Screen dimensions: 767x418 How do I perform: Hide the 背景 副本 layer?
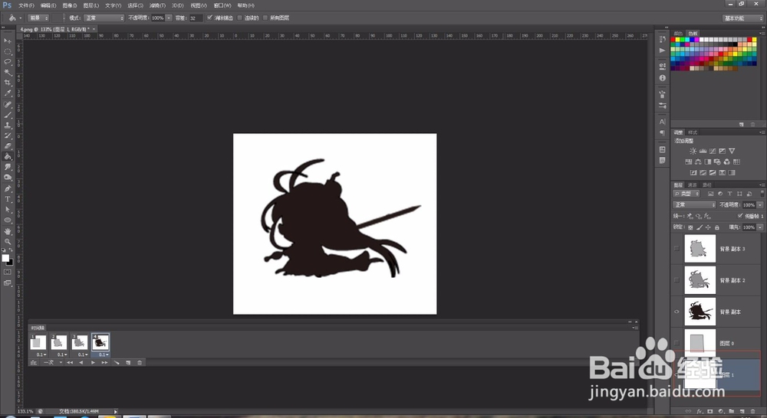pos(677,312)
